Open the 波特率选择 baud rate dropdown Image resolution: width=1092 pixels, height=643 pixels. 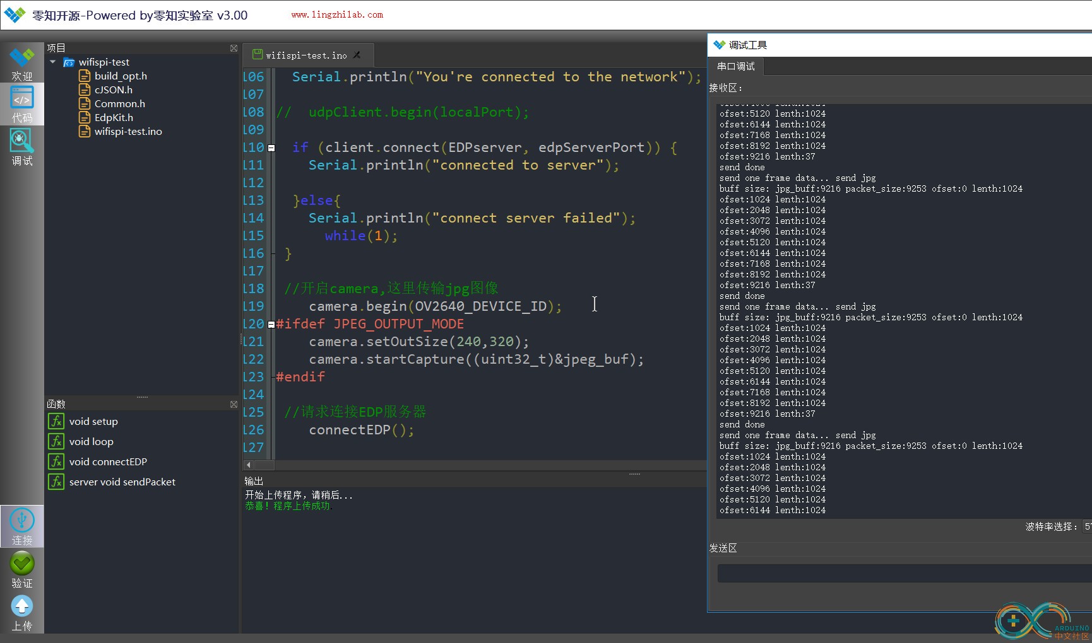1087,526
